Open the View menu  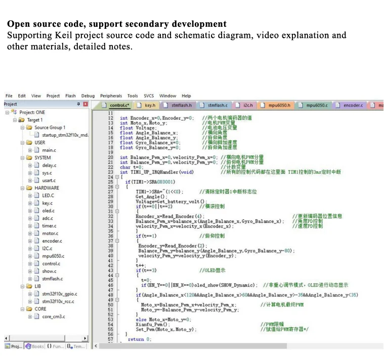click(x=36, y=96)
